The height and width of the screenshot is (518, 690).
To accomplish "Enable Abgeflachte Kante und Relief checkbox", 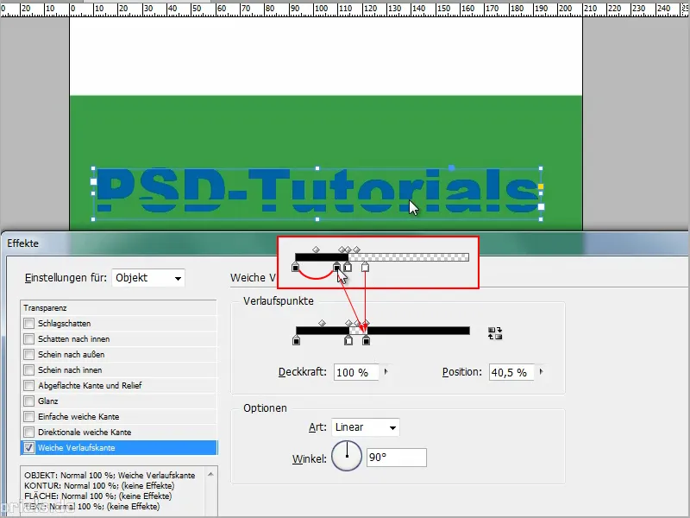I will coord(29,385).
